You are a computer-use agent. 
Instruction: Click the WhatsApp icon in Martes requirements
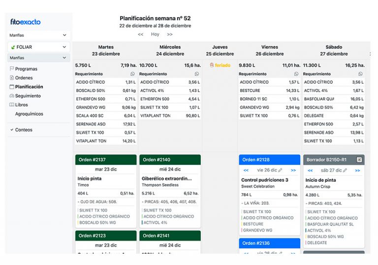coord(132,74)
